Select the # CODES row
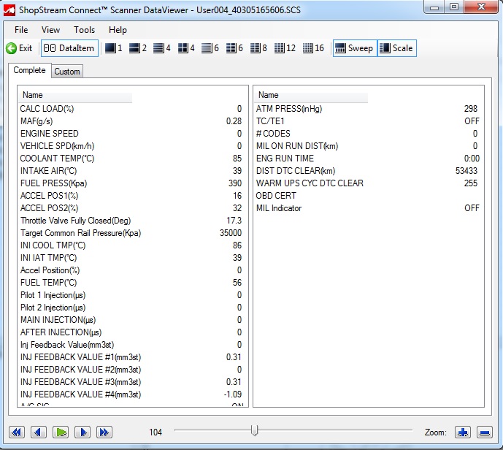Viewport: 503px width, 450px height. tap(368, 134)
